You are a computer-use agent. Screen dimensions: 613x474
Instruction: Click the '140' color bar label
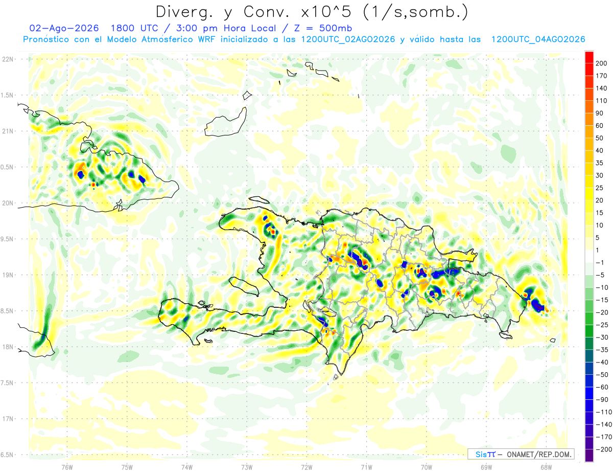tap(602, 88)
